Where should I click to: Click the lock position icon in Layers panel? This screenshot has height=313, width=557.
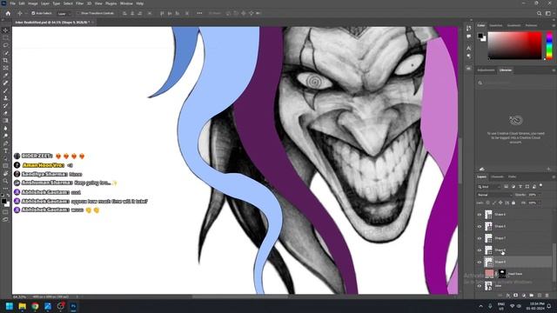coord(500,203)
